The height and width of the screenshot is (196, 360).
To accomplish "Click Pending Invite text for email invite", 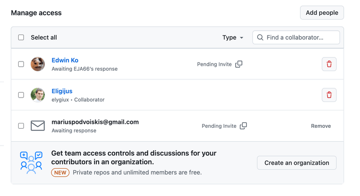I will [219, 126].
